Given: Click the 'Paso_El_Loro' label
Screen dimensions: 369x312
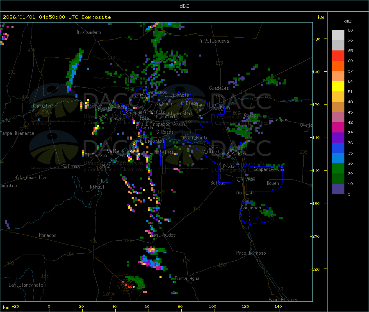Looking at the screenshot, I should pos(283,300).
